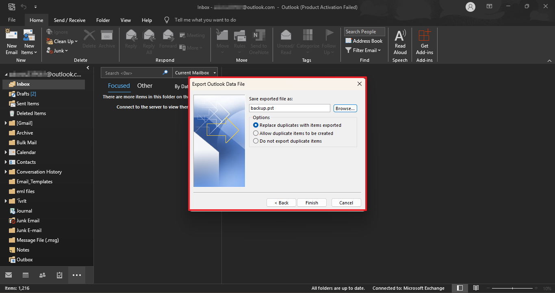555x293 pixels.
Task: Open the Address Book
Action: coord(364,41)
